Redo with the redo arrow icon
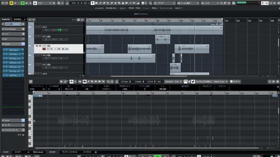Viewport: 280px width, 157px height. point(7,3)
